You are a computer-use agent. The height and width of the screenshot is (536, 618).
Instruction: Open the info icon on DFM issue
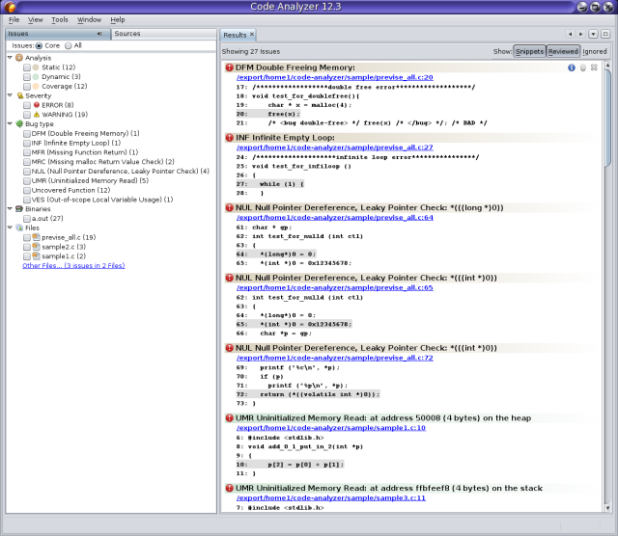571,67
